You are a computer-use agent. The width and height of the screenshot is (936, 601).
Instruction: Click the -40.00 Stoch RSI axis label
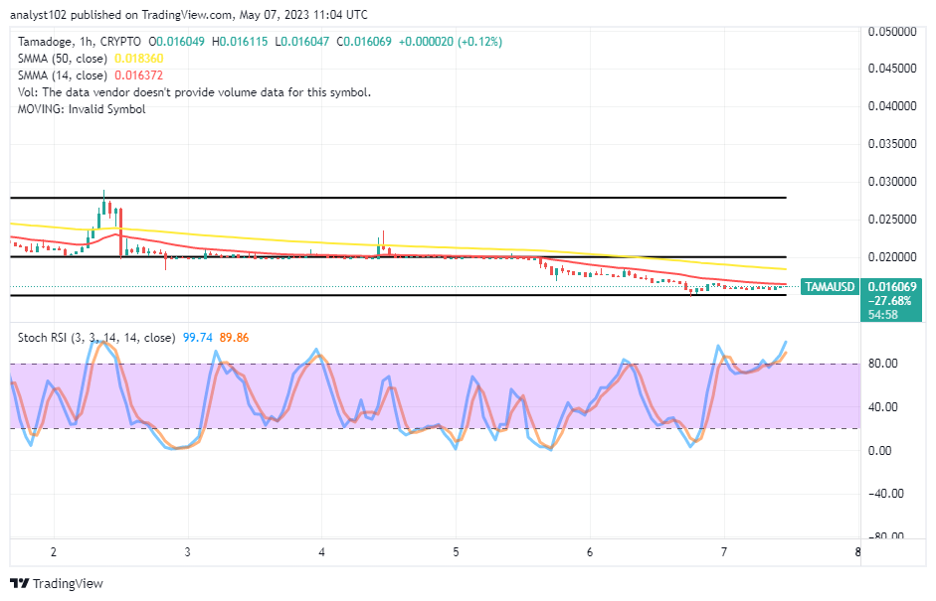pyautogui.click(x=886, y=494)
